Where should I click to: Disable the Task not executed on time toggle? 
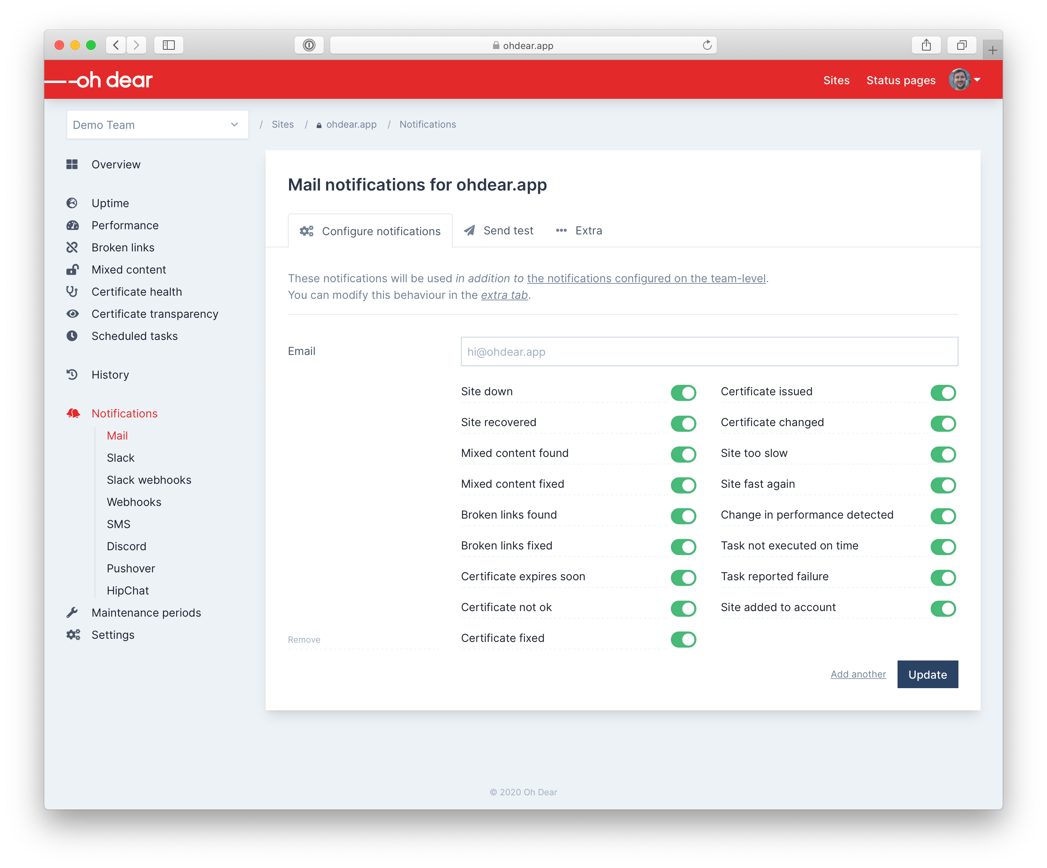[x=943, y=545]
